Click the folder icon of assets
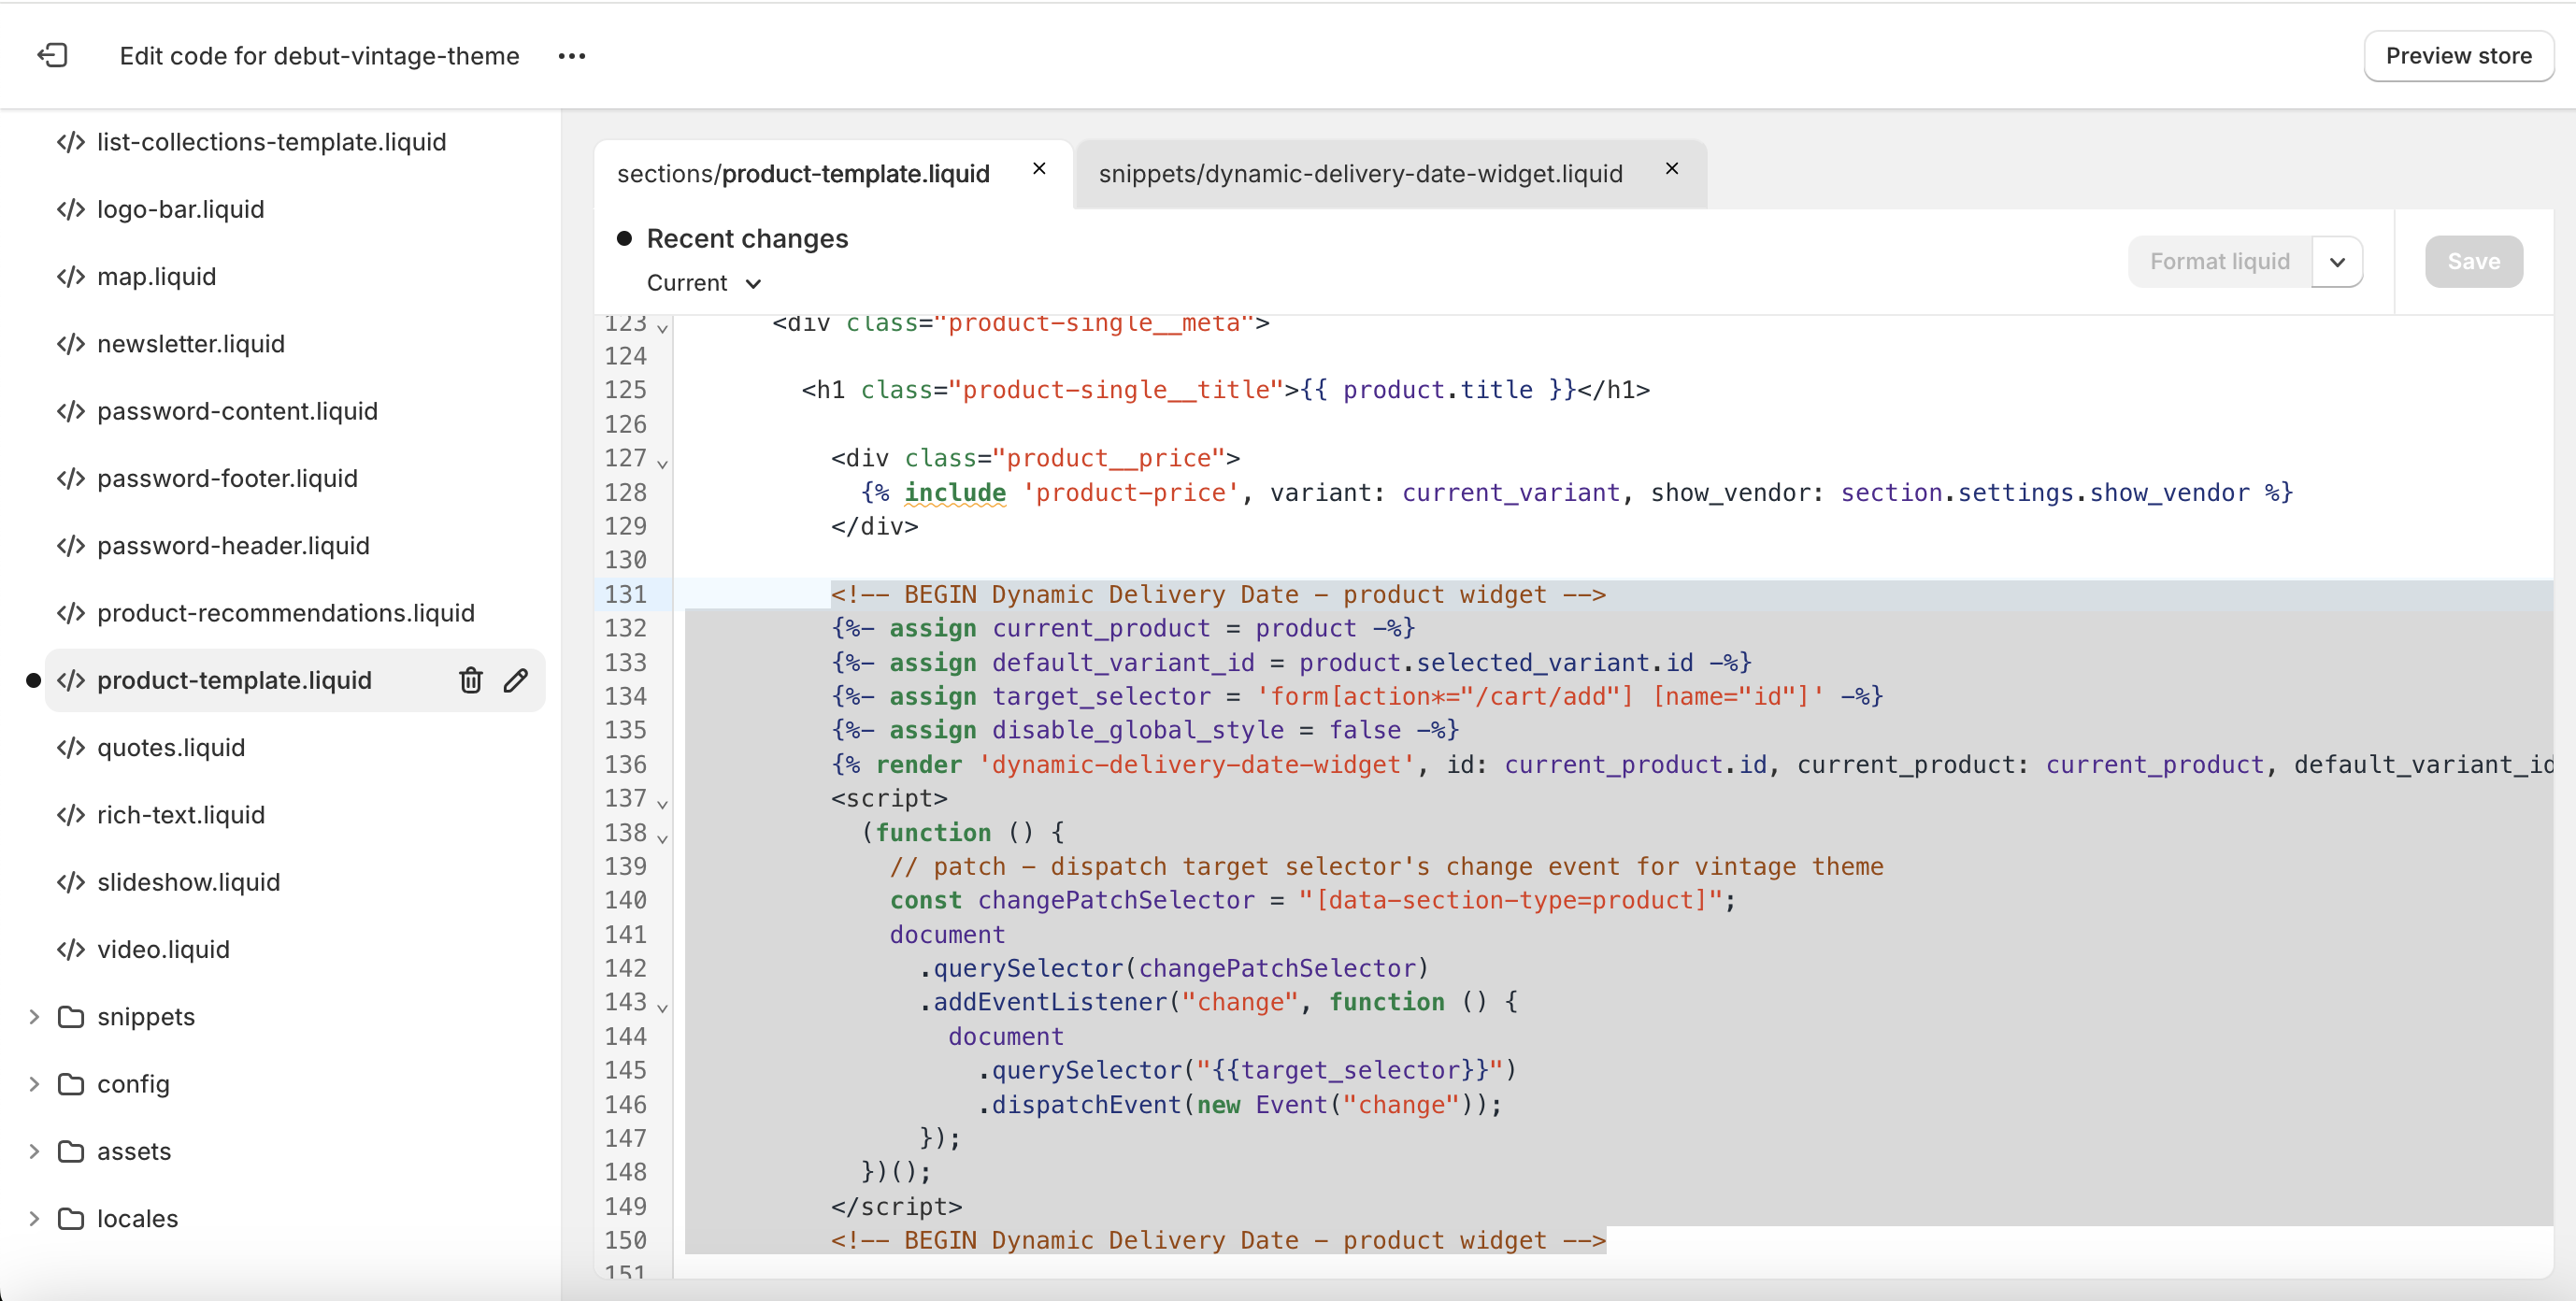2576x1301 pixels. 71,1151
